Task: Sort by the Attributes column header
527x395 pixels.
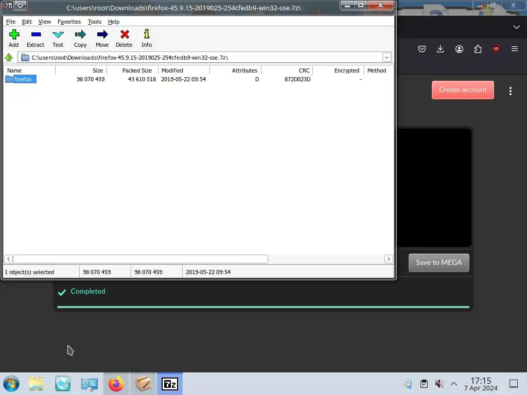Action: tap(236, 70)
